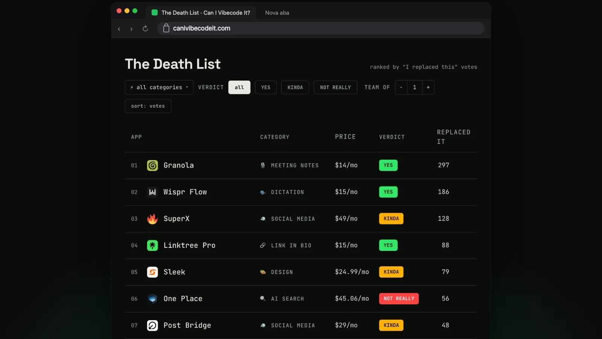Click the SuperX flame icon
This screenshot has height=339, width=602.
[152, 219]
